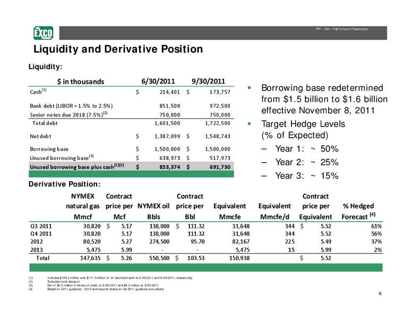Viewport: 412px width, 319px height.
Task: Select the Q3 2011 row label
Action: pos(41,226)
